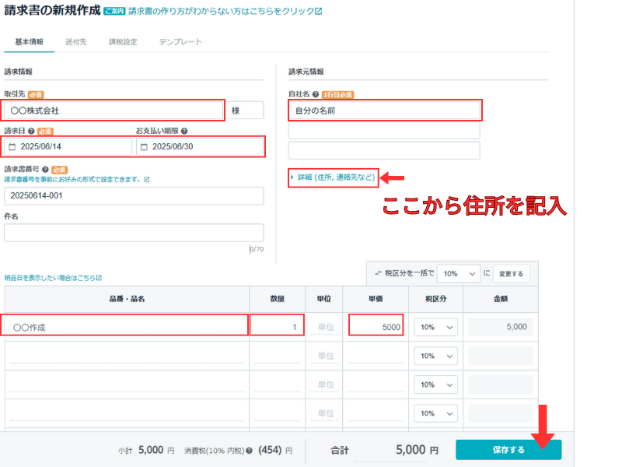Viewport: 622px width, 467px height.
Task: Click the 件名 input field
Action: (x=134, y=233)
